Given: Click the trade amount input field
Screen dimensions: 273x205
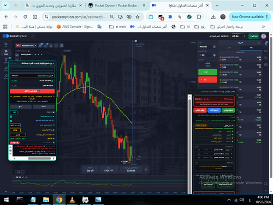Looking at the screenshot, I should pyautogui.click(x=205, y=55).
